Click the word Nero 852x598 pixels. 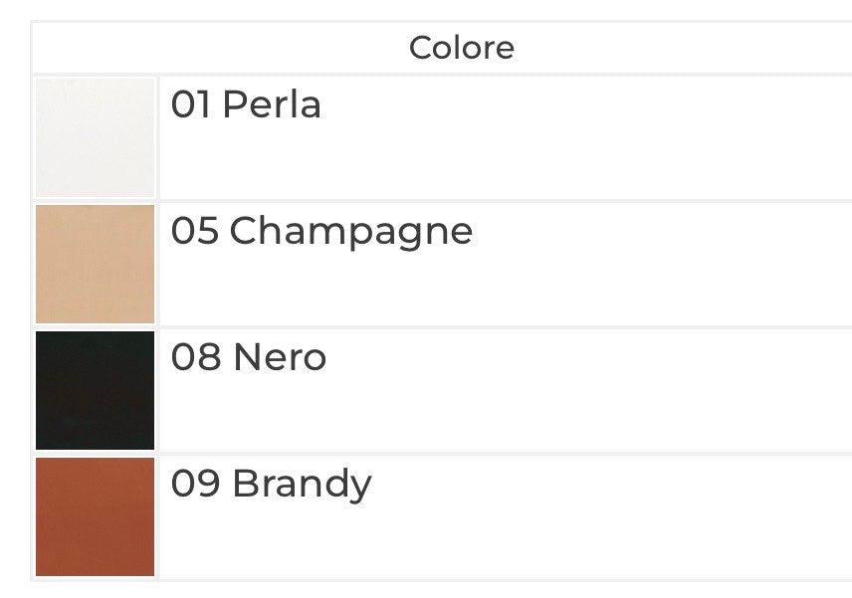(x=280, y=357)
